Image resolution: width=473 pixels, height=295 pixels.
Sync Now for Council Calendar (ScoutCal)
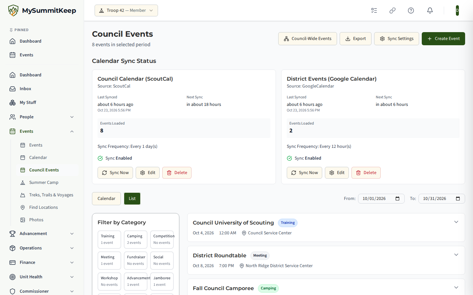115,173
